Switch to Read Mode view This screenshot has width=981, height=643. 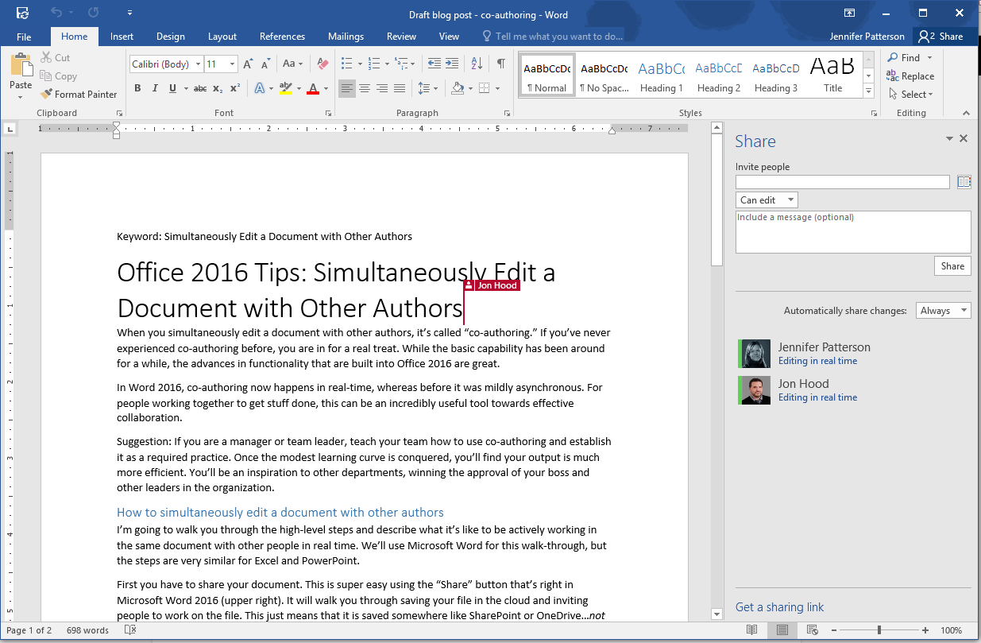tap(752, 629)
